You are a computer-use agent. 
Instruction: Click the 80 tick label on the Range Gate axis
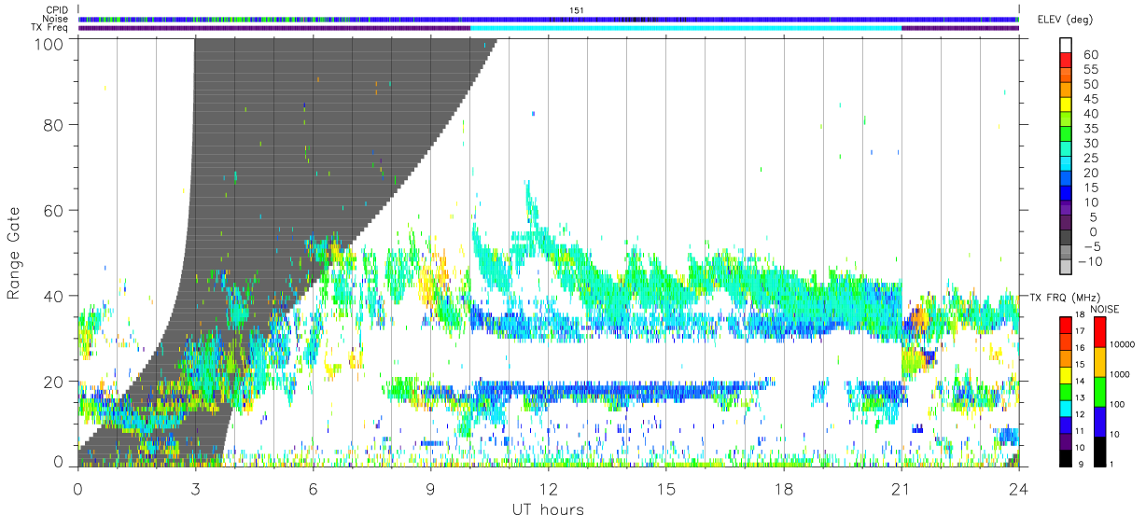point(54,124)
